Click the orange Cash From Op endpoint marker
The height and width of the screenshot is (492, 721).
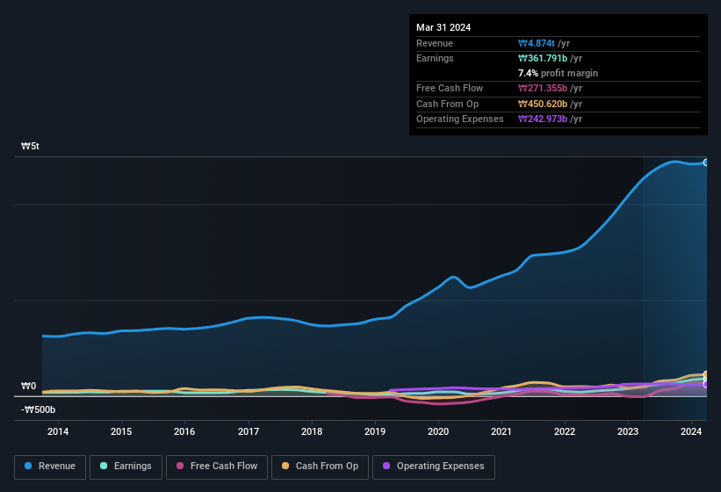coord(706,375)
